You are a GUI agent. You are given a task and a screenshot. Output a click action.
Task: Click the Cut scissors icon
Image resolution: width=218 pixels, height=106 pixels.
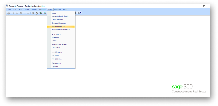tap(13, 13)
